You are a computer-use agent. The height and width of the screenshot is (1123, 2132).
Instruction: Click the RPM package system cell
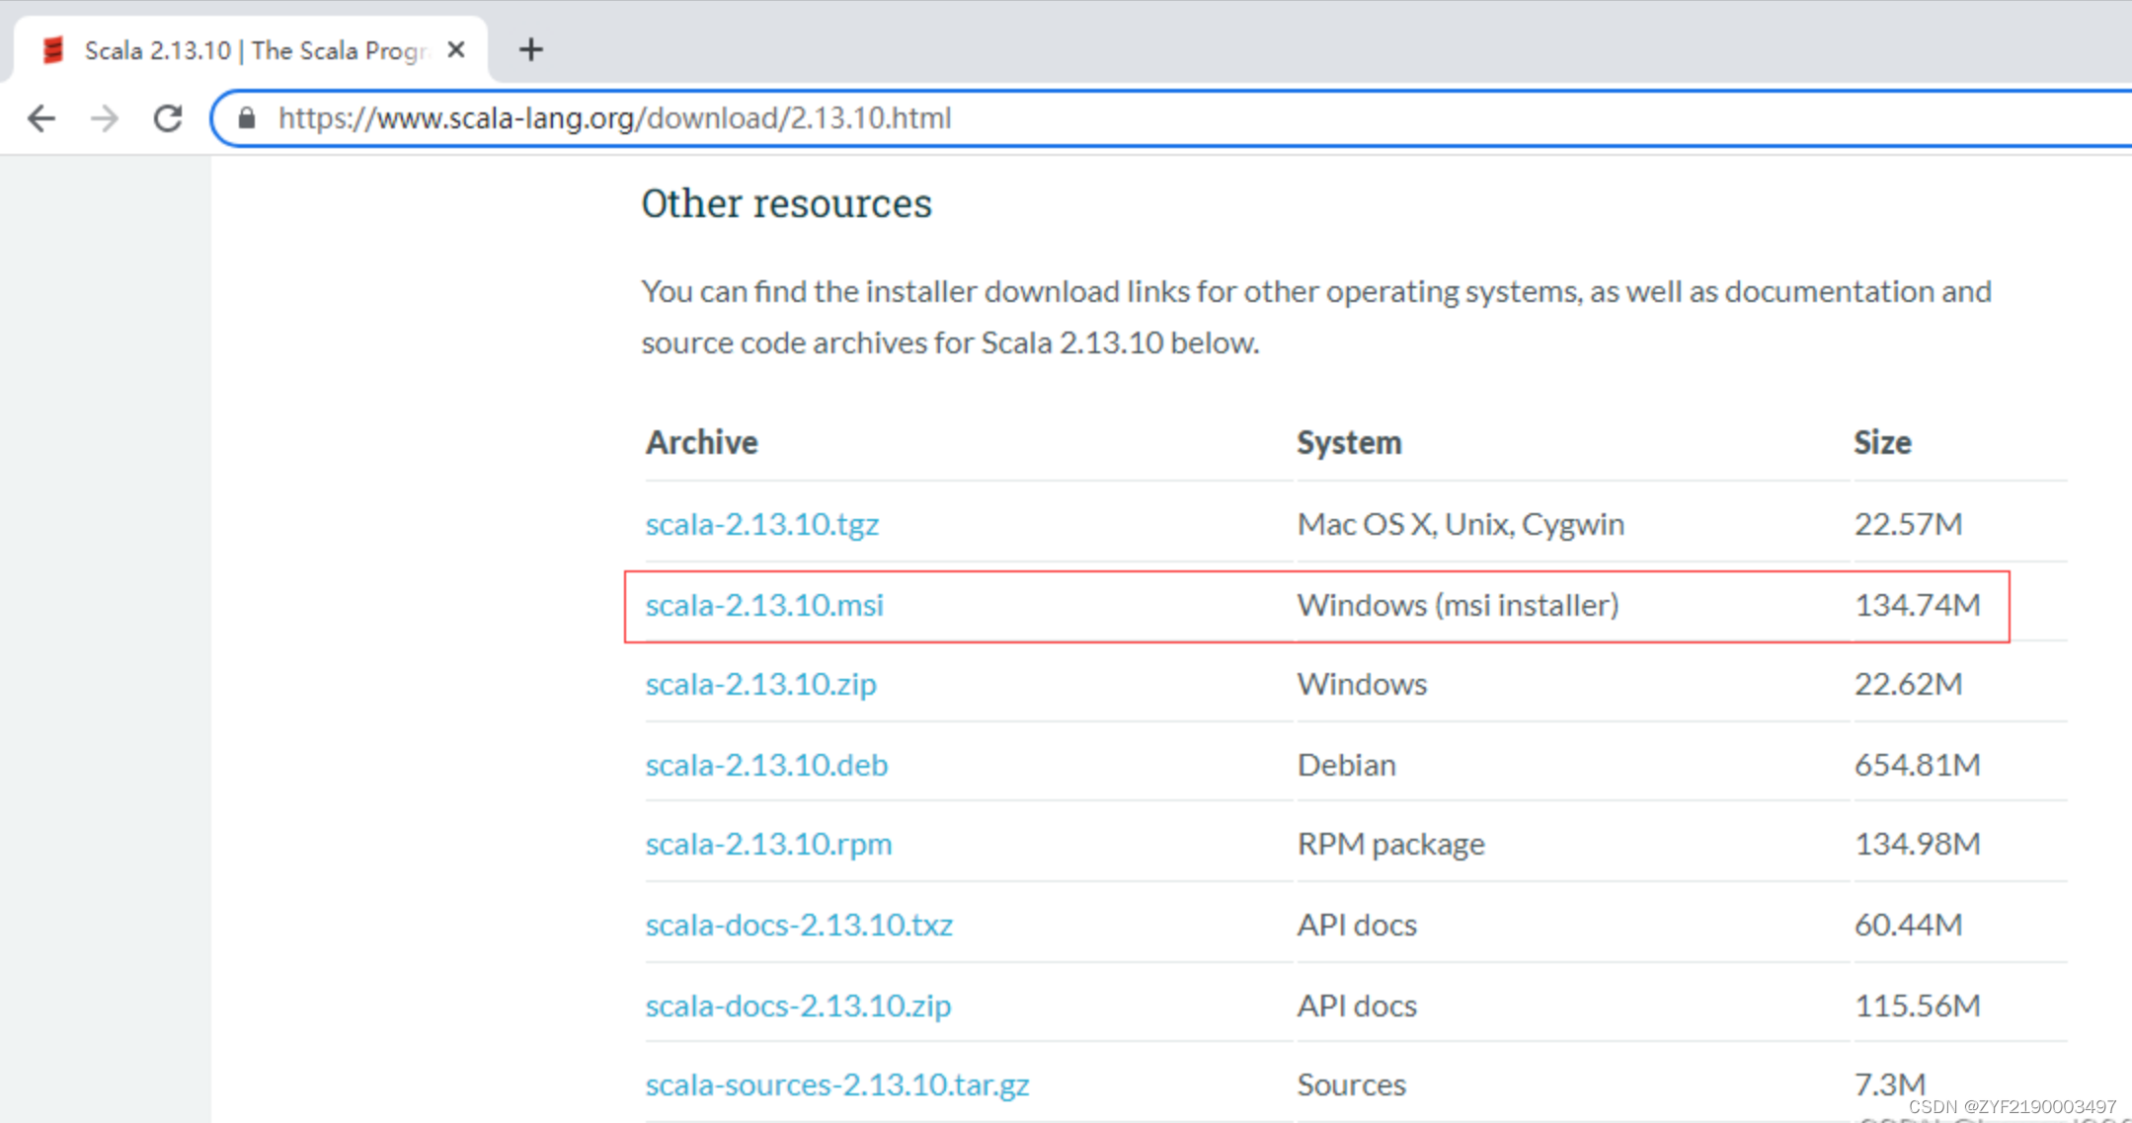pos(1390,844)
